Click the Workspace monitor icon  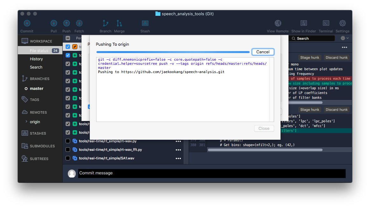pyautogui.click(x=25, y=41)
